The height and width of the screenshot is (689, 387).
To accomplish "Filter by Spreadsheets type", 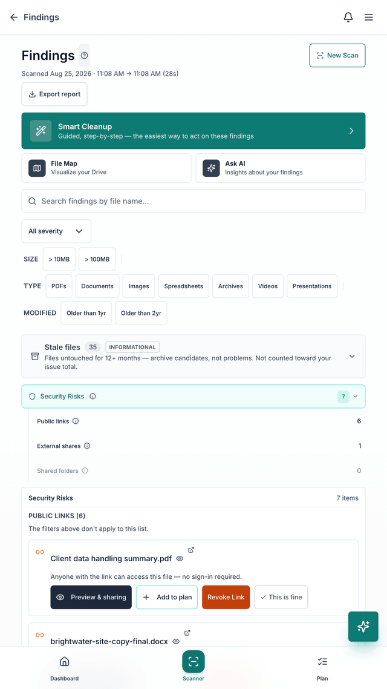I will [x=183, y=286].
